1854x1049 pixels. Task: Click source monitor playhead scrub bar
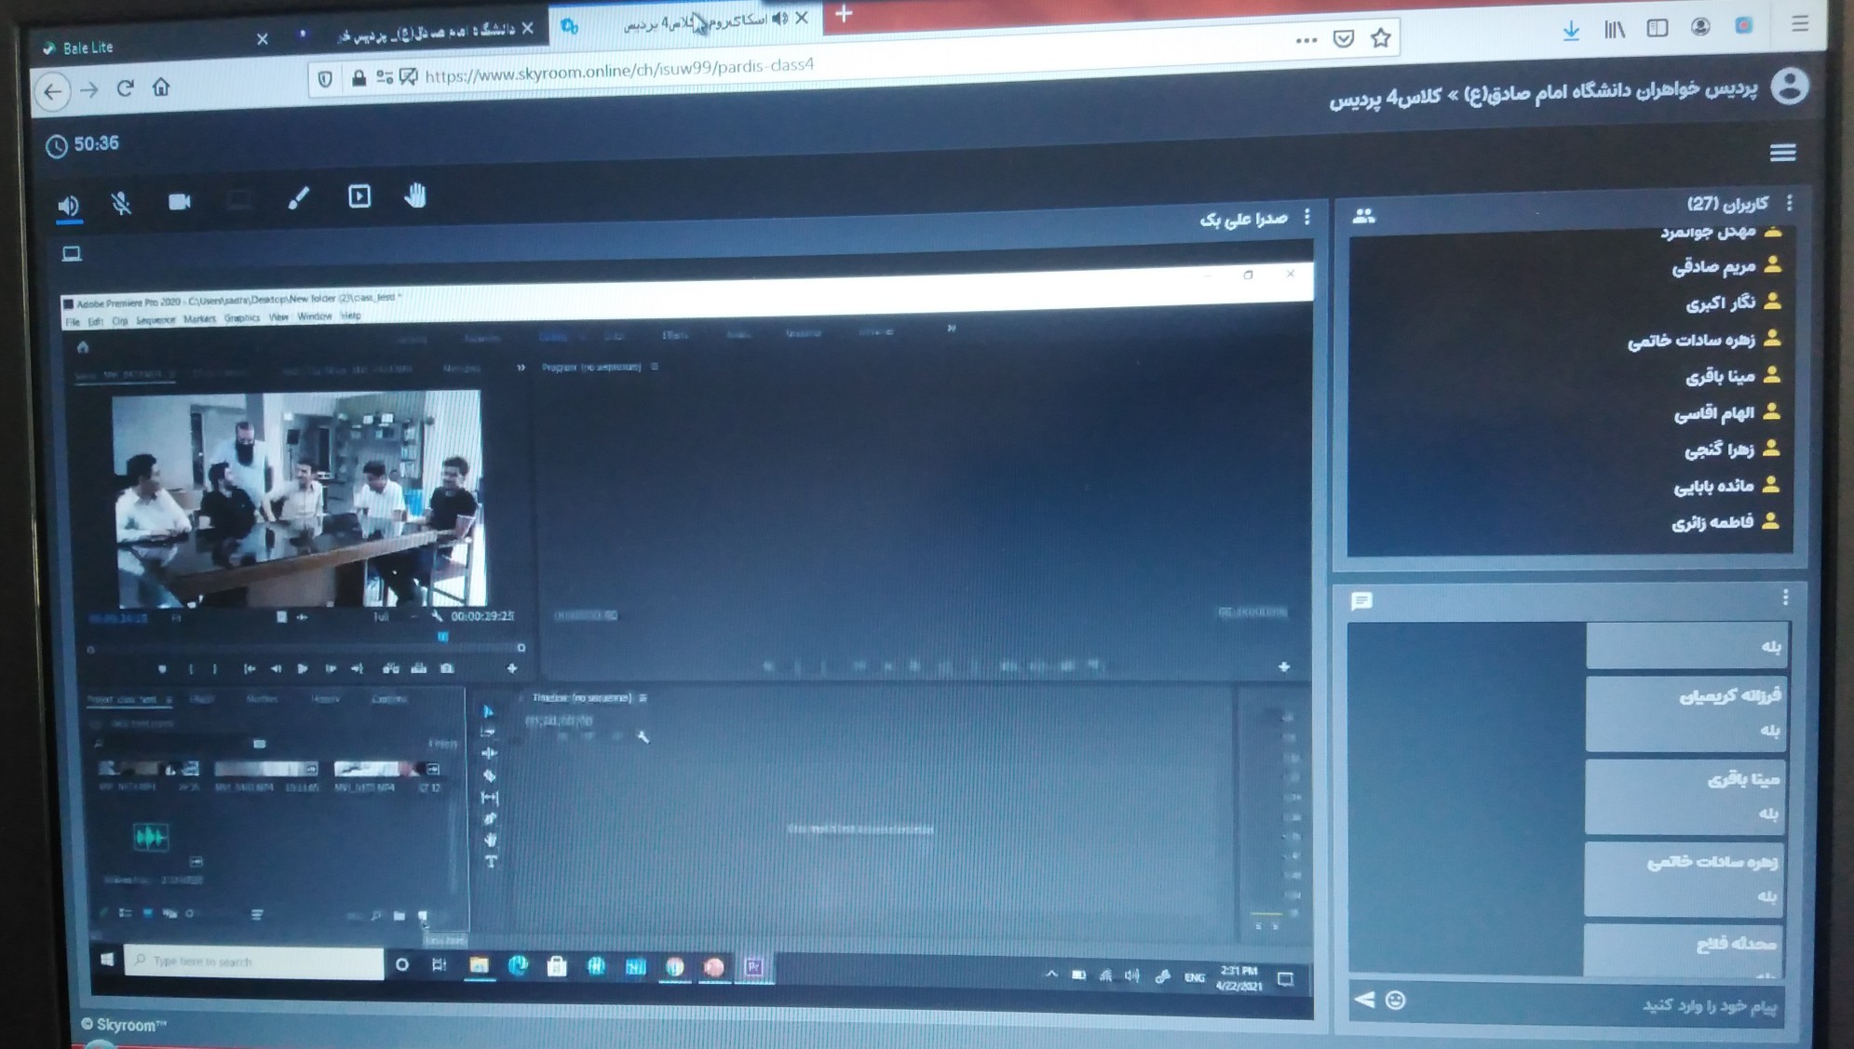305,647
